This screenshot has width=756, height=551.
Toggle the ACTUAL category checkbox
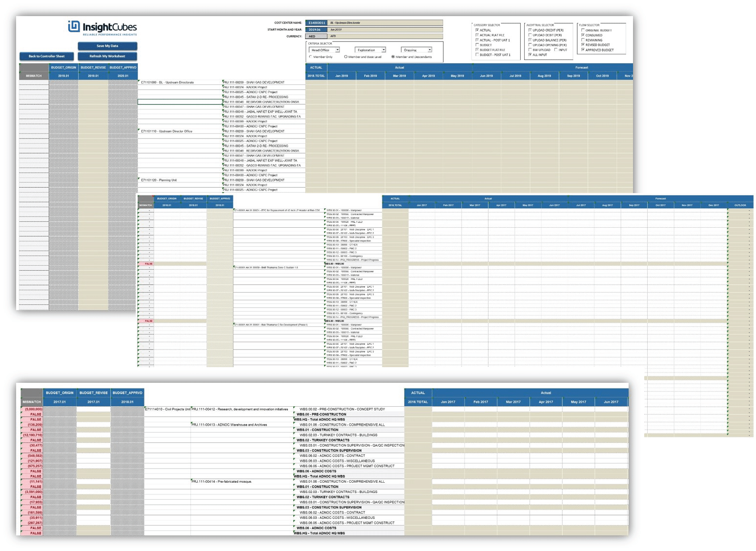pyautogui.click(x=477, y=30)
